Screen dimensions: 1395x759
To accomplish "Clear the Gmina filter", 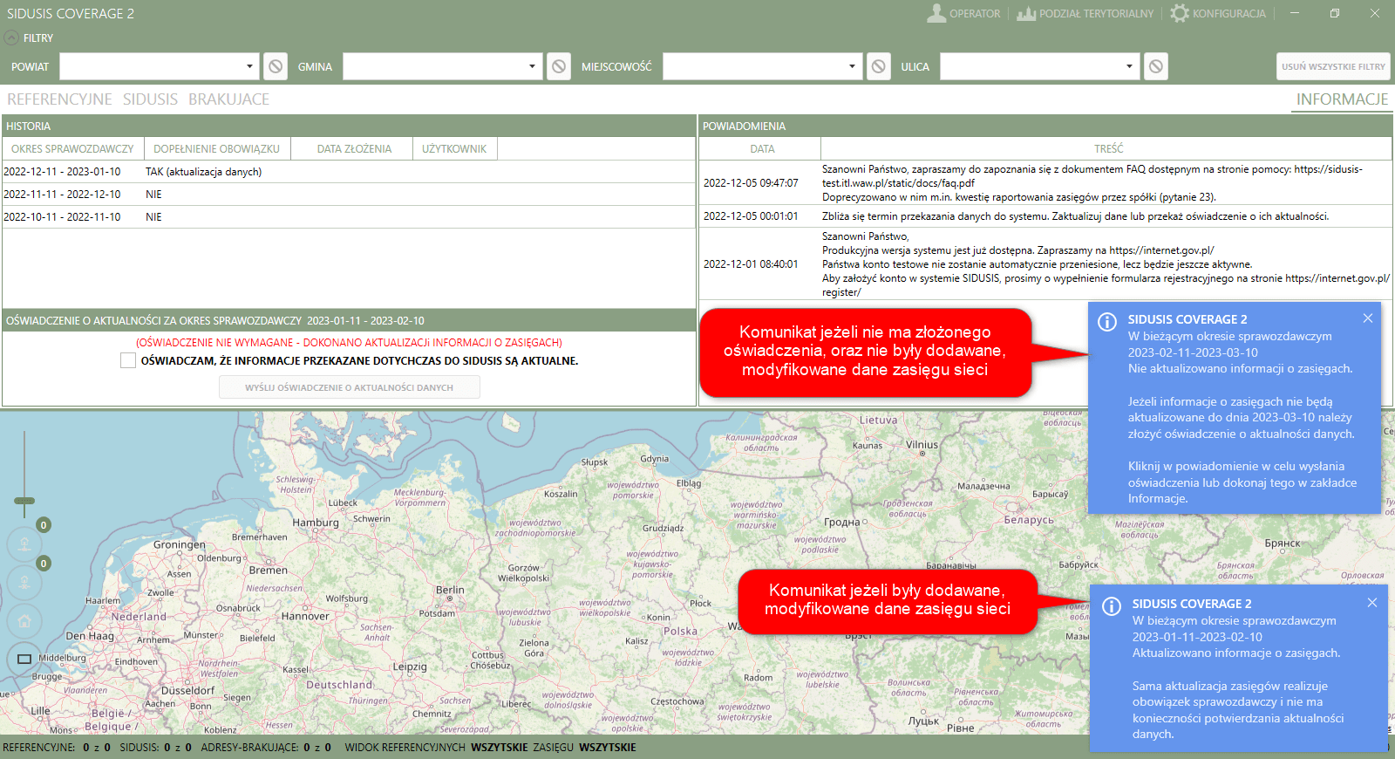I will pyautogui.click(x=559, y=66).
